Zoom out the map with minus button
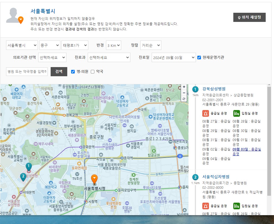Image resolution: width=274 pixels, height=224 pixels. point(184,93)
